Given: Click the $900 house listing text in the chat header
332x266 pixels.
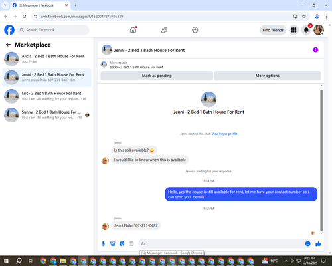Looking at the screenshot, I should pyautogui.click(x=136, y=67).
